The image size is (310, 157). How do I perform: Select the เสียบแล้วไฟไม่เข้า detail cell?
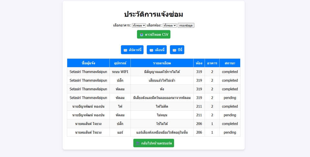pos(162,80)
